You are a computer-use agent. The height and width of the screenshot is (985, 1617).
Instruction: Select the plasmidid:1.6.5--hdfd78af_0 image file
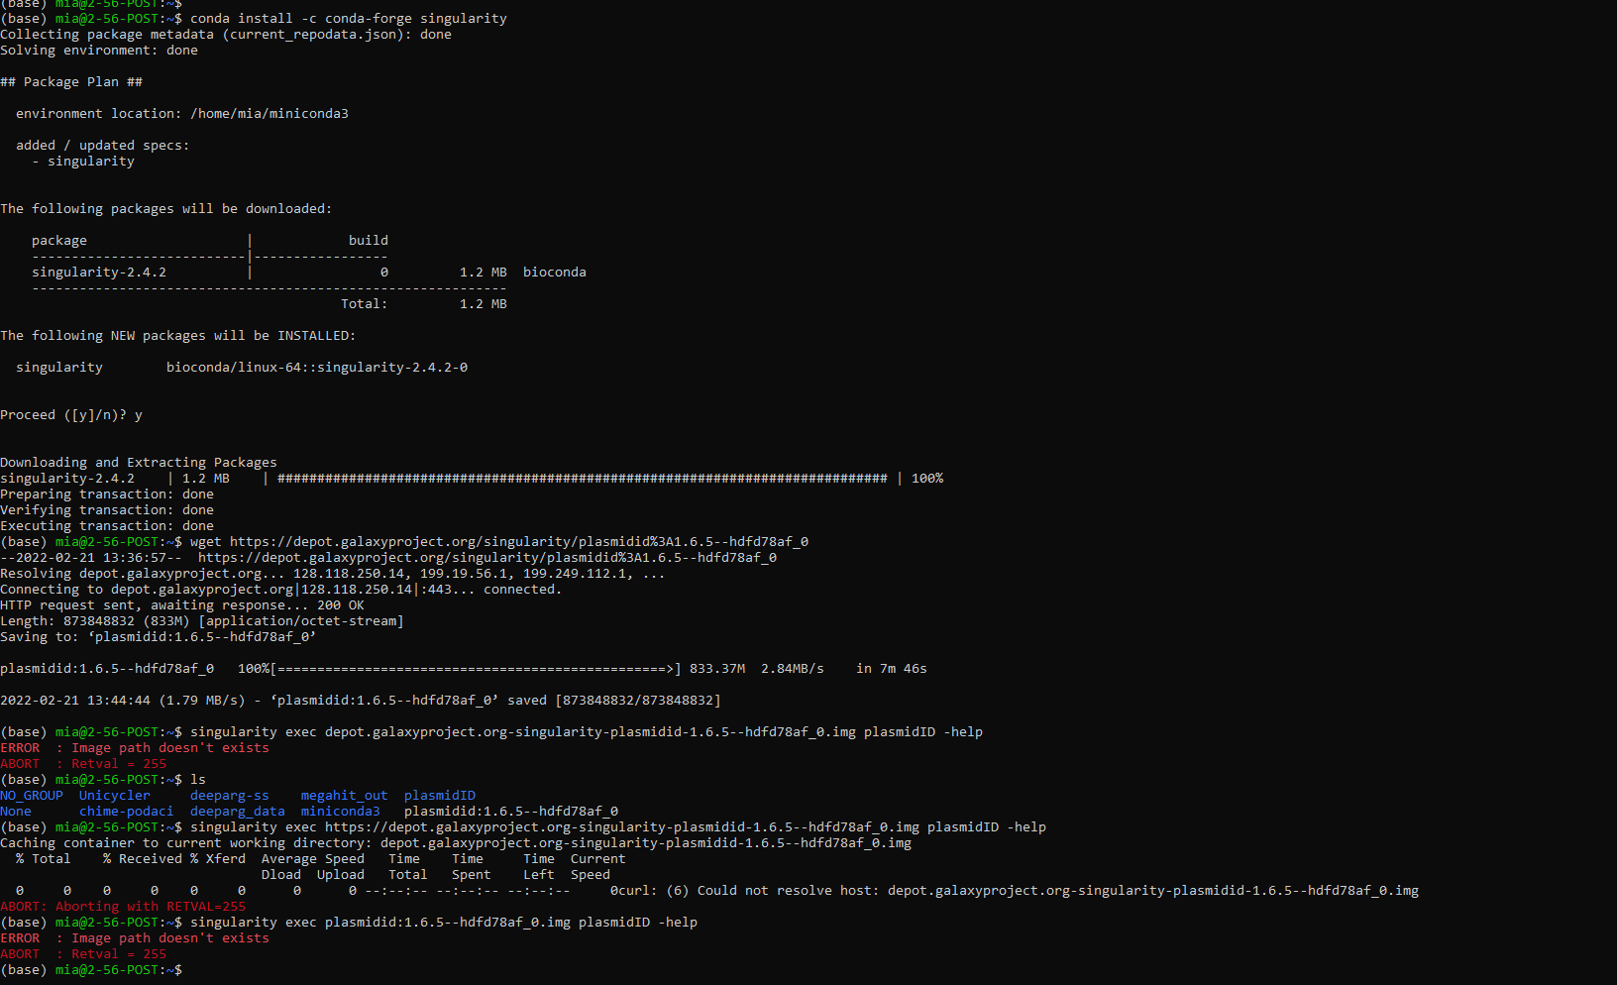510,811
